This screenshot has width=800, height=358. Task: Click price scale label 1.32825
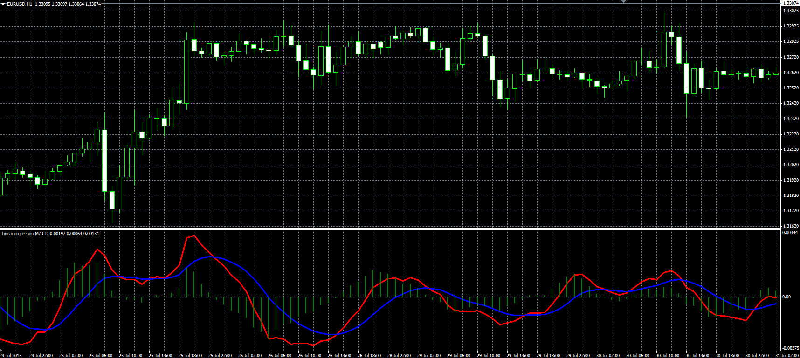point(790,41)
